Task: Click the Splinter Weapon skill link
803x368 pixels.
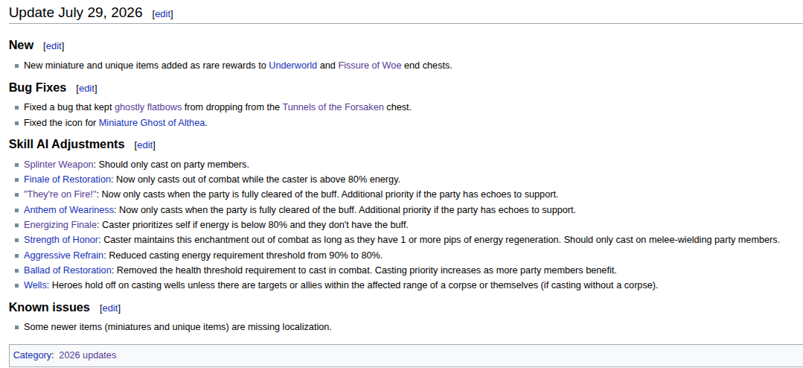Action: [x=58, y=165]
